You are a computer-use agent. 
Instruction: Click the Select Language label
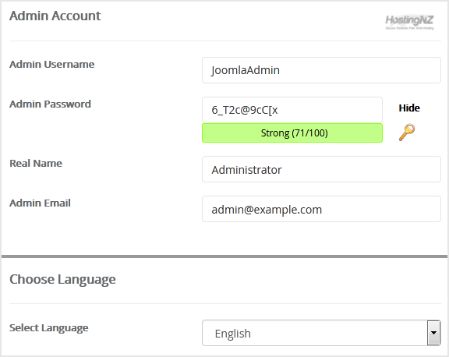[x=49, y=328]
